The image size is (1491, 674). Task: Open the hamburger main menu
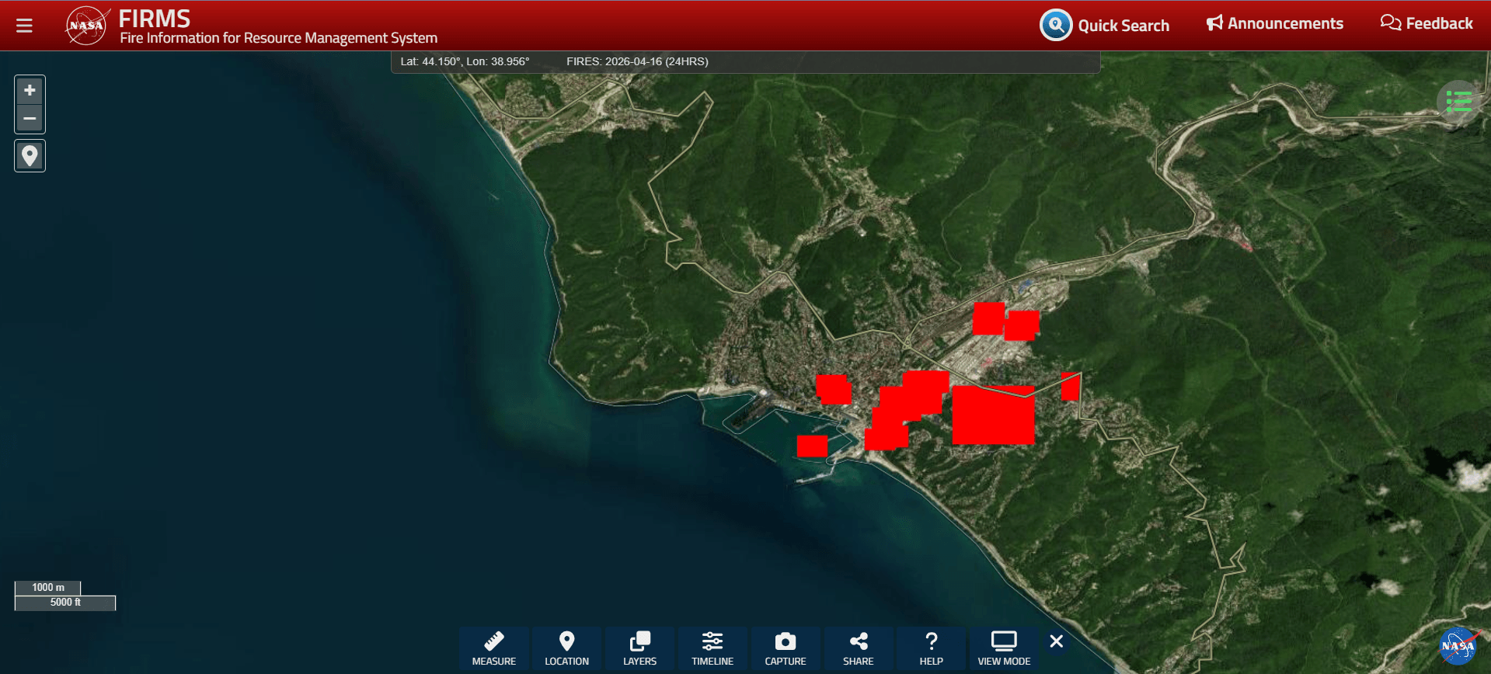point(24,26)
